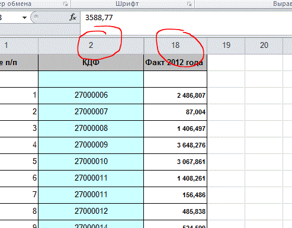This screenshot has width=292, height=228.
Task: Click row number cell 4 in № п/п column
Action: click(19, 145)
